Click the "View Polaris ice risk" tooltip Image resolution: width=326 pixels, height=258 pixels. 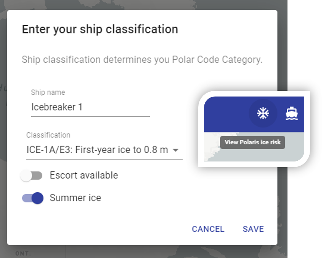tap(252, 142)
